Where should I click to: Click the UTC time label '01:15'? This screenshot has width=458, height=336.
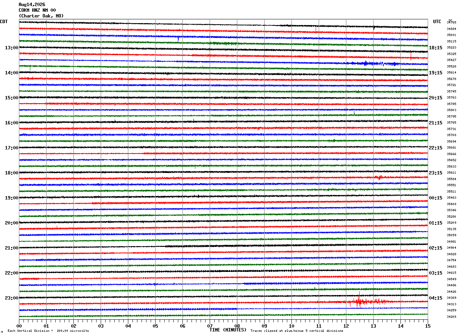(x=436, y=223)
